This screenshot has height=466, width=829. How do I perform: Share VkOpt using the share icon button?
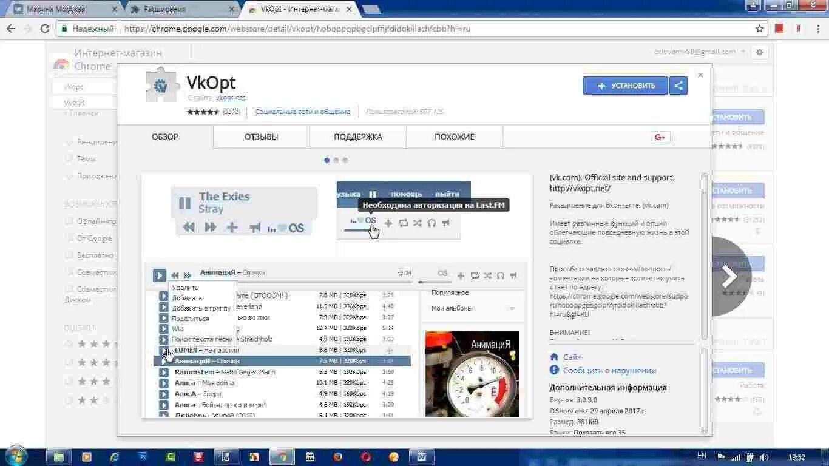click(678, 86)
